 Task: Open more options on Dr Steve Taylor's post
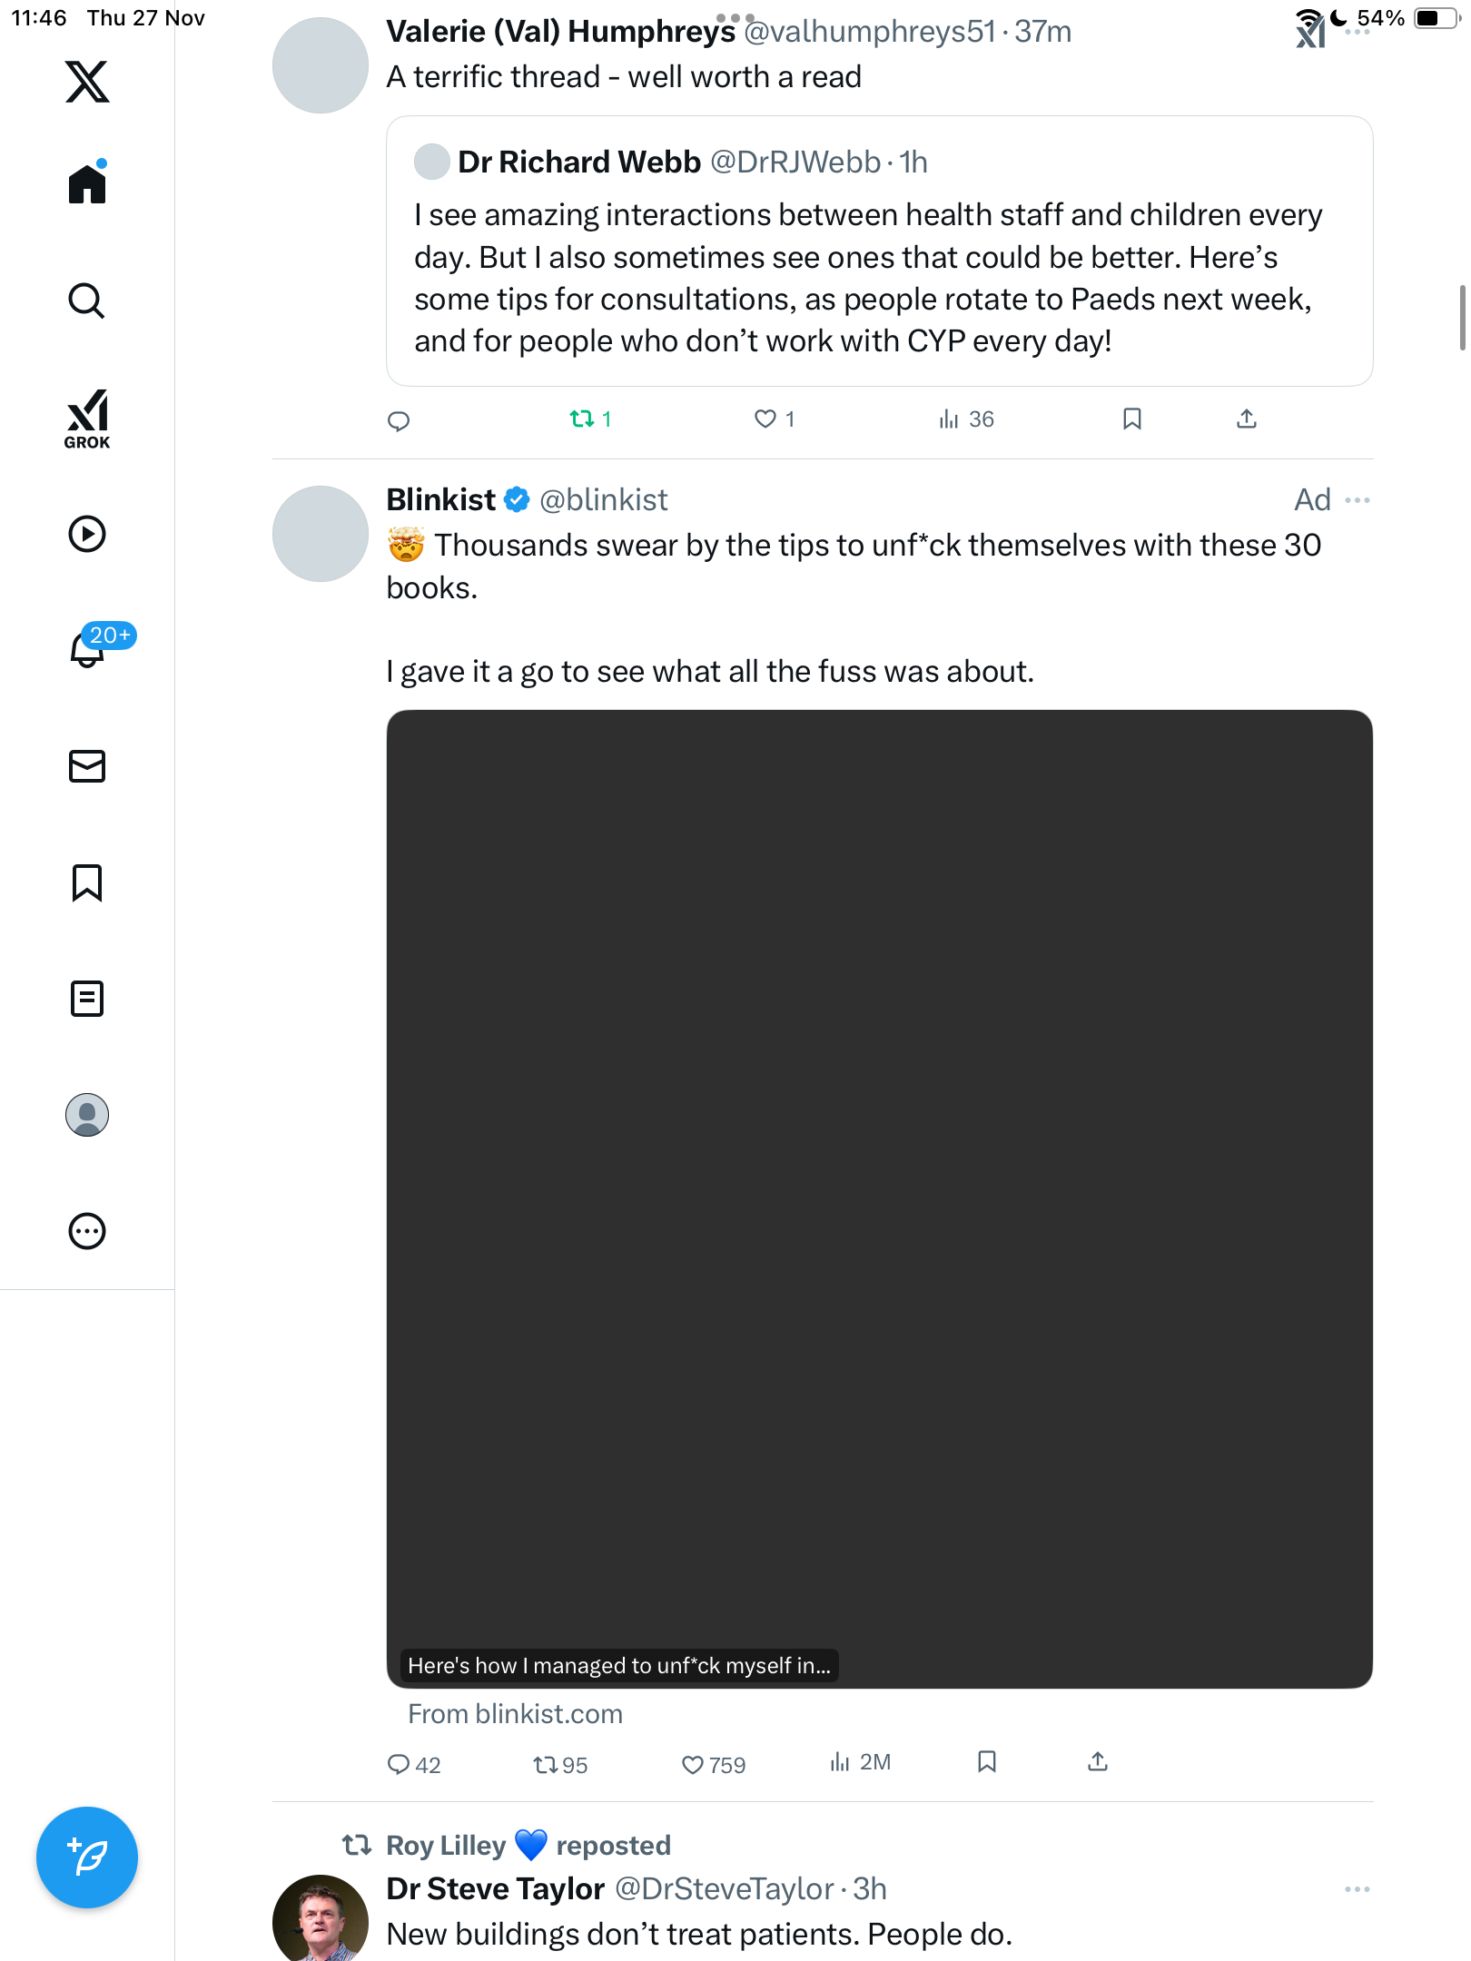tap(1357, 1889)
